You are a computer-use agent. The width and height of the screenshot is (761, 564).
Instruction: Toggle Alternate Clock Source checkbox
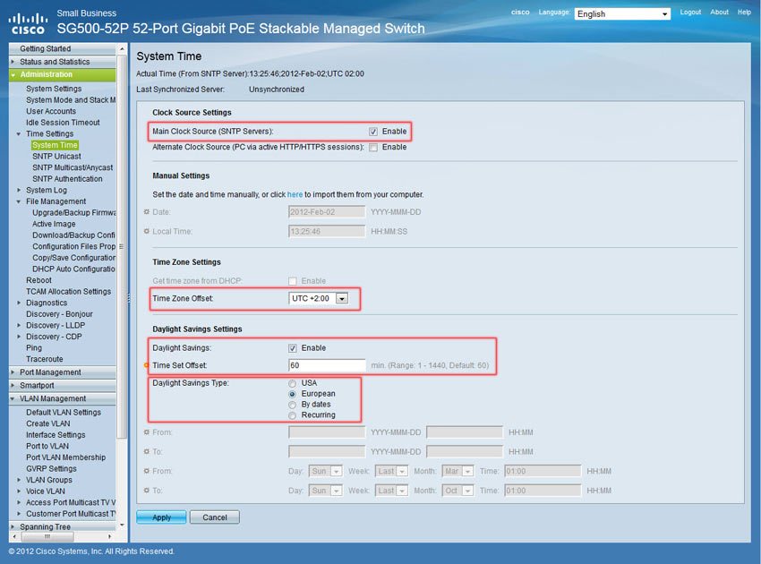tap(373, 148)
